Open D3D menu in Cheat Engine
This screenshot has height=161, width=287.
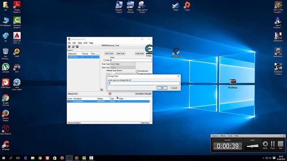tap(86, 43)
